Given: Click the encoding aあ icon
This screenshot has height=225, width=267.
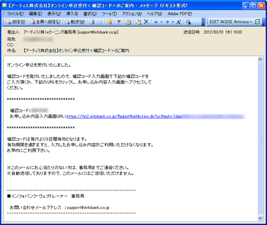Looking at the screenshot, I should coord(189,22).
